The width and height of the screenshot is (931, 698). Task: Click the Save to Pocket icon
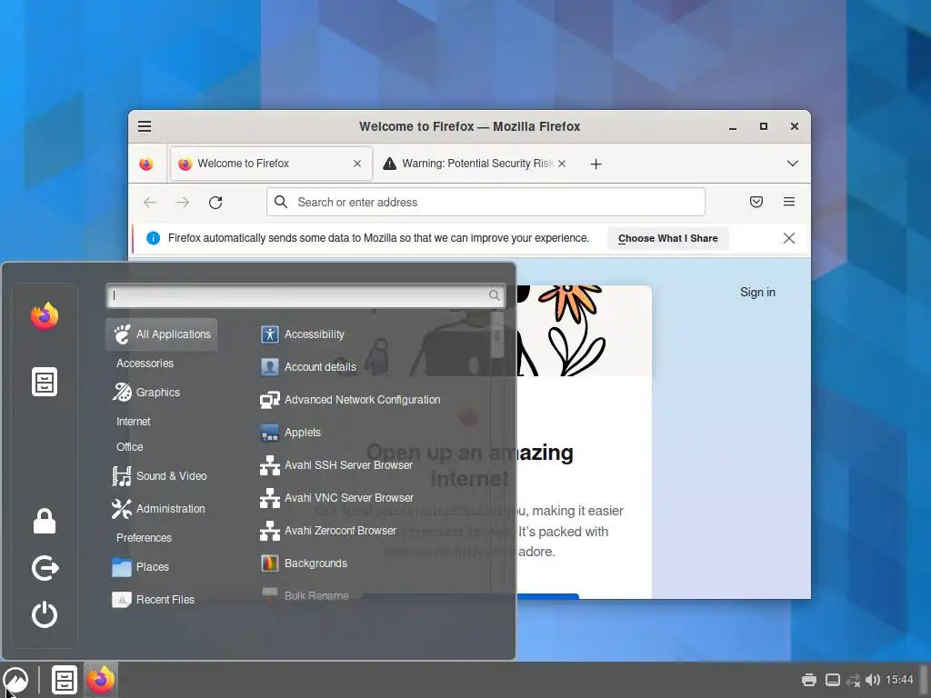pyautogui.click(x=756, y=202)
